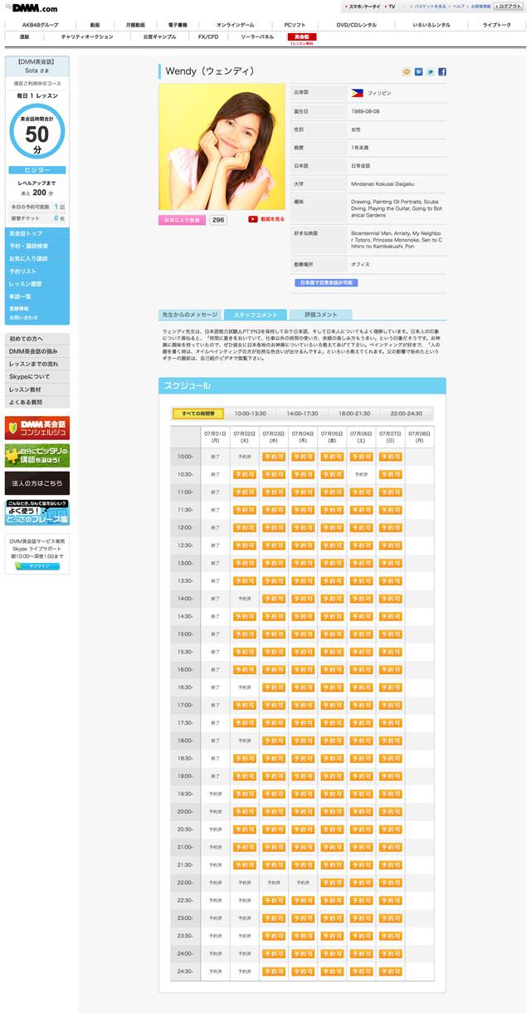Play the 動画を見る YouTube video

coord(266,219)
